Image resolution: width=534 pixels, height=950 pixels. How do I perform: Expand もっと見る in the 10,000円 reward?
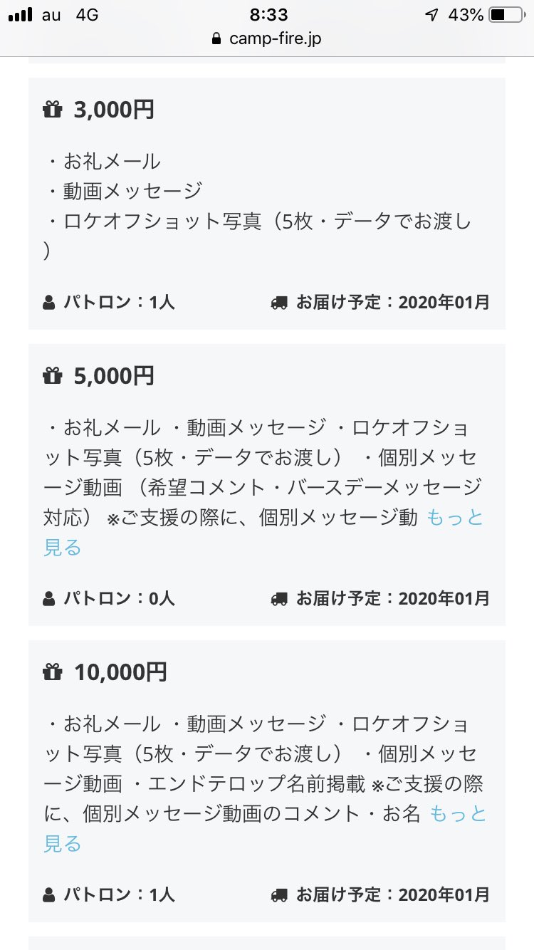265,829
